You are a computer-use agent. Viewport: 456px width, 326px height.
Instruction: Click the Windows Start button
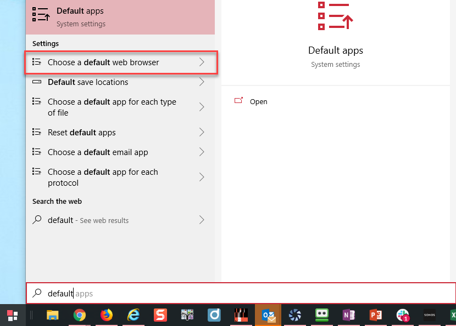[13, 315]
